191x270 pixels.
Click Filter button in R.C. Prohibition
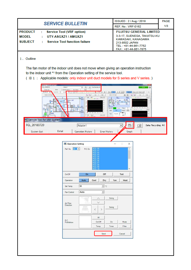click(x=125, y=226)
